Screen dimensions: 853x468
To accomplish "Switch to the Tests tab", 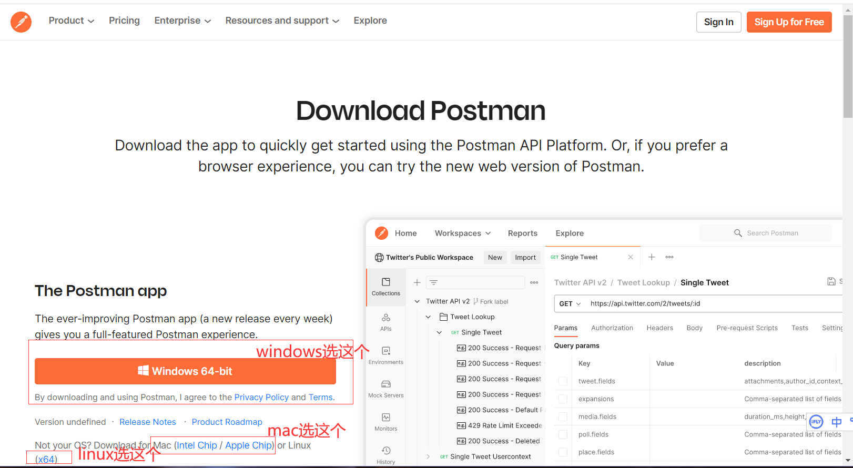I will 800,328.
